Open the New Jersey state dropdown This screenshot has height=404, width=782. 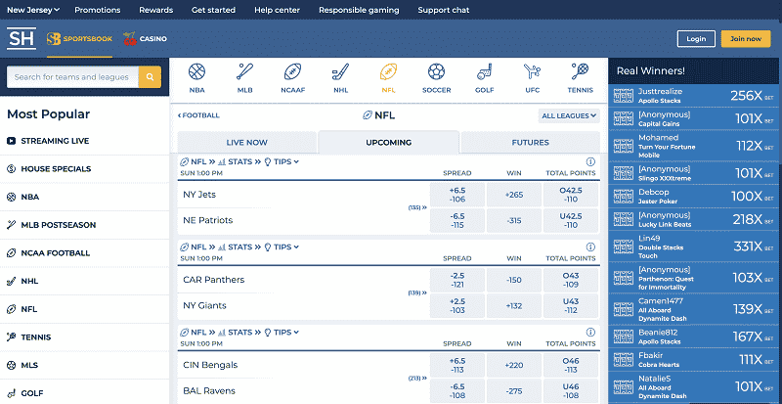[33, 10]
